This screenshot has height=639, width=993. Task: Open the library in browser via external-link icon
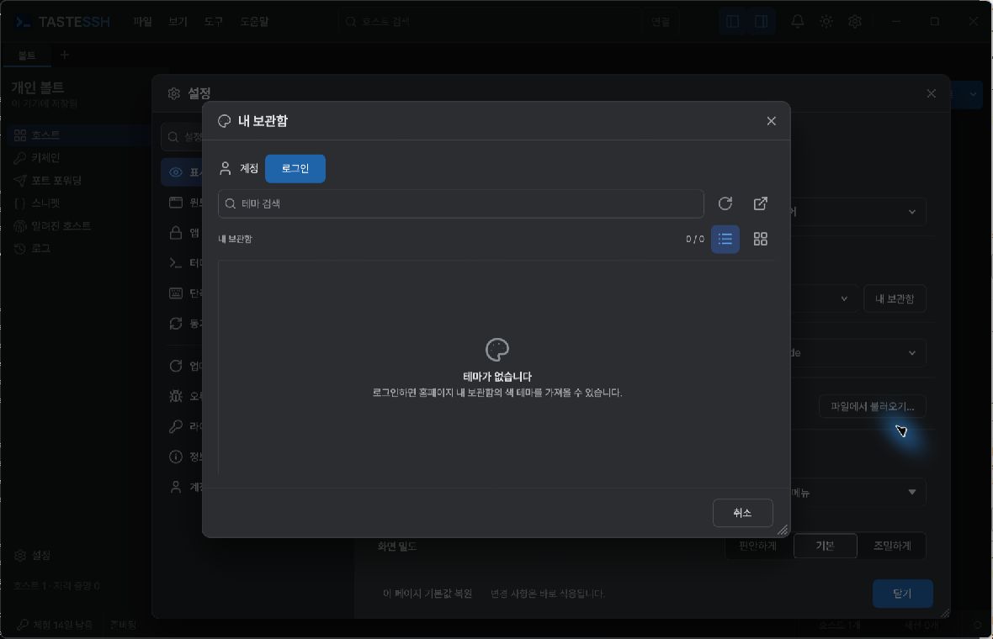[x=761, y=203]
